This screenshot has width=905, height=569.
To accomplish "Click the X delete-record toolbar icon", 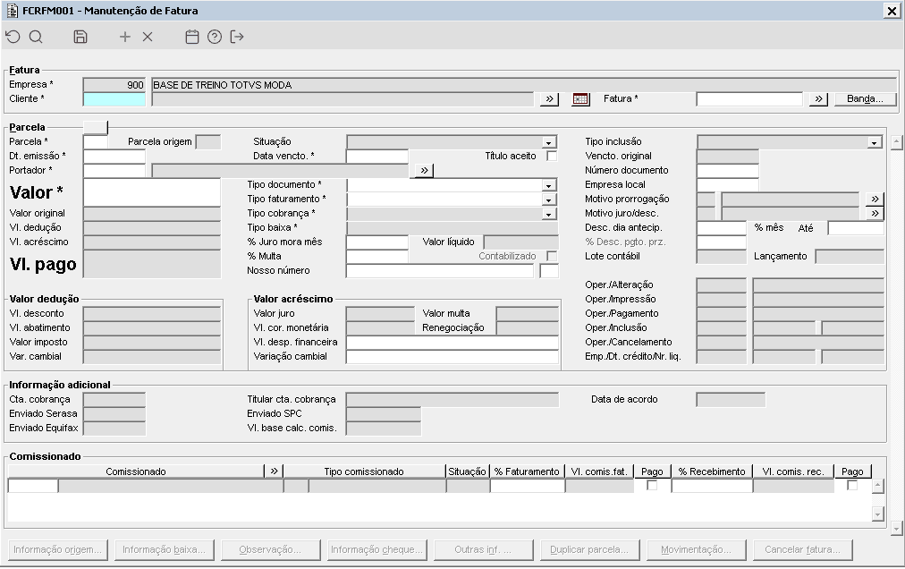I will pos(148,37).
